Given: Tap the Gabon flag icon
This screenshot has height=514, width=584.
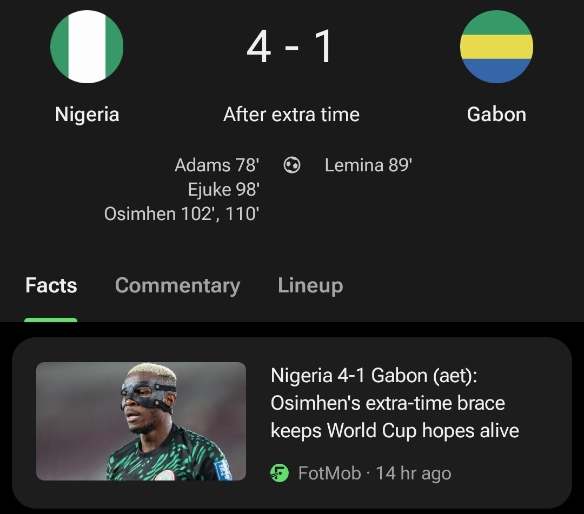Looking at the screenshot, I should pos(496,47).
